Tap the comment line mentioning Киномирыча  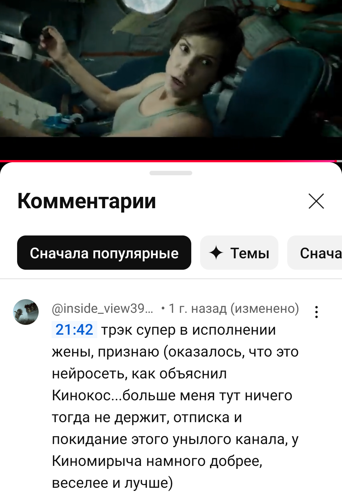coord(157,461)
